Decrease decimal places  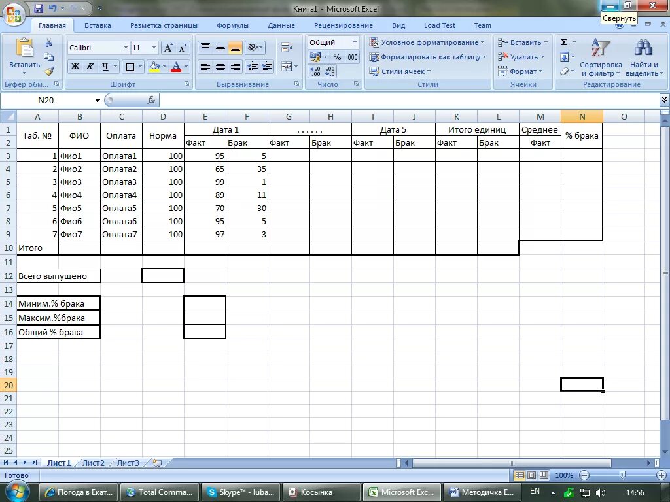[330, 71]
